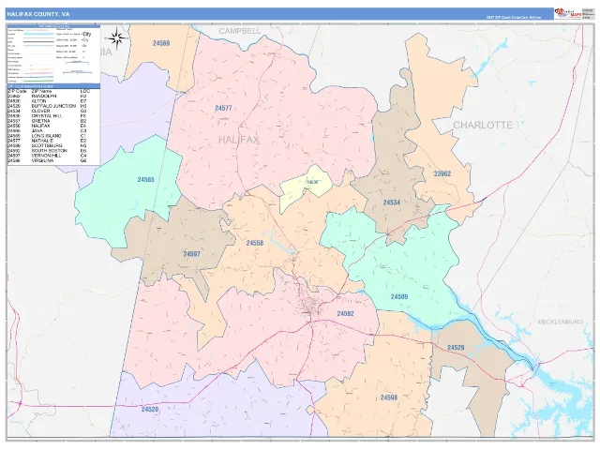600x450 pixels.
Task: Click the map publisher logo in header
Action: tap(568, 14)
